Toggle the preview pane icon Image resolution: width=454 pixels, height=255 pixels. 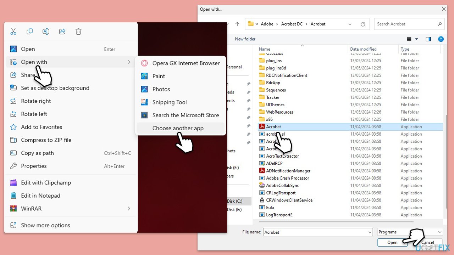[x=428, y=39]
